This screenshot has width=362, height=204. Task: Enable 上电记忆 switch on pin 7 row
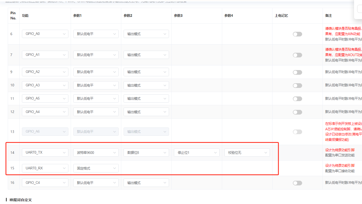[x=297, y=55]
